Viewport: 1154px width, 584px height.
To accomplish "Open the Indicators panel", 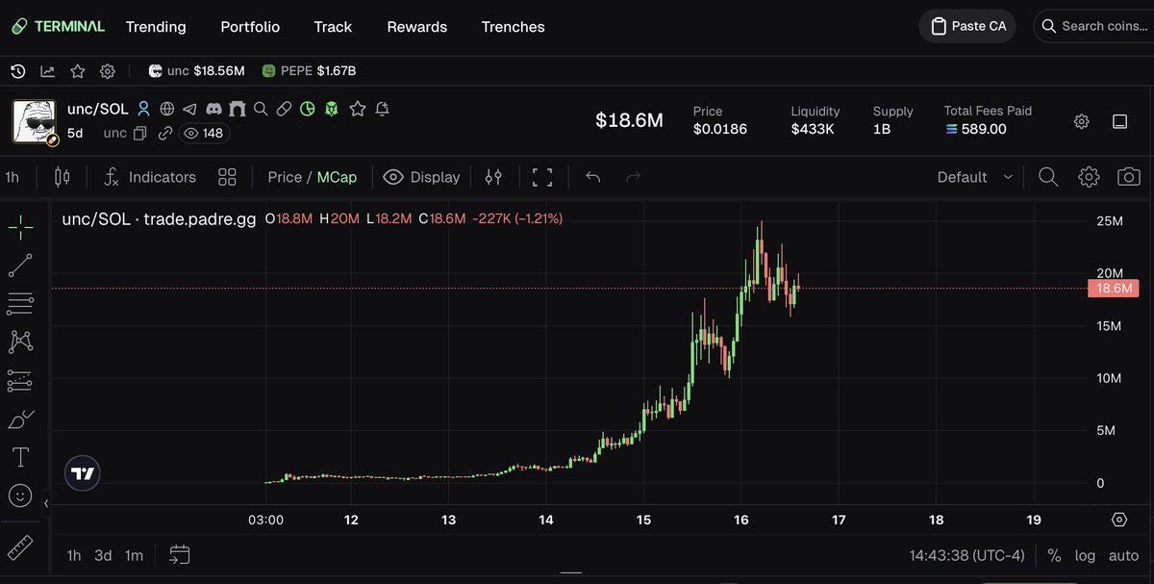I will tap(150, 177).
